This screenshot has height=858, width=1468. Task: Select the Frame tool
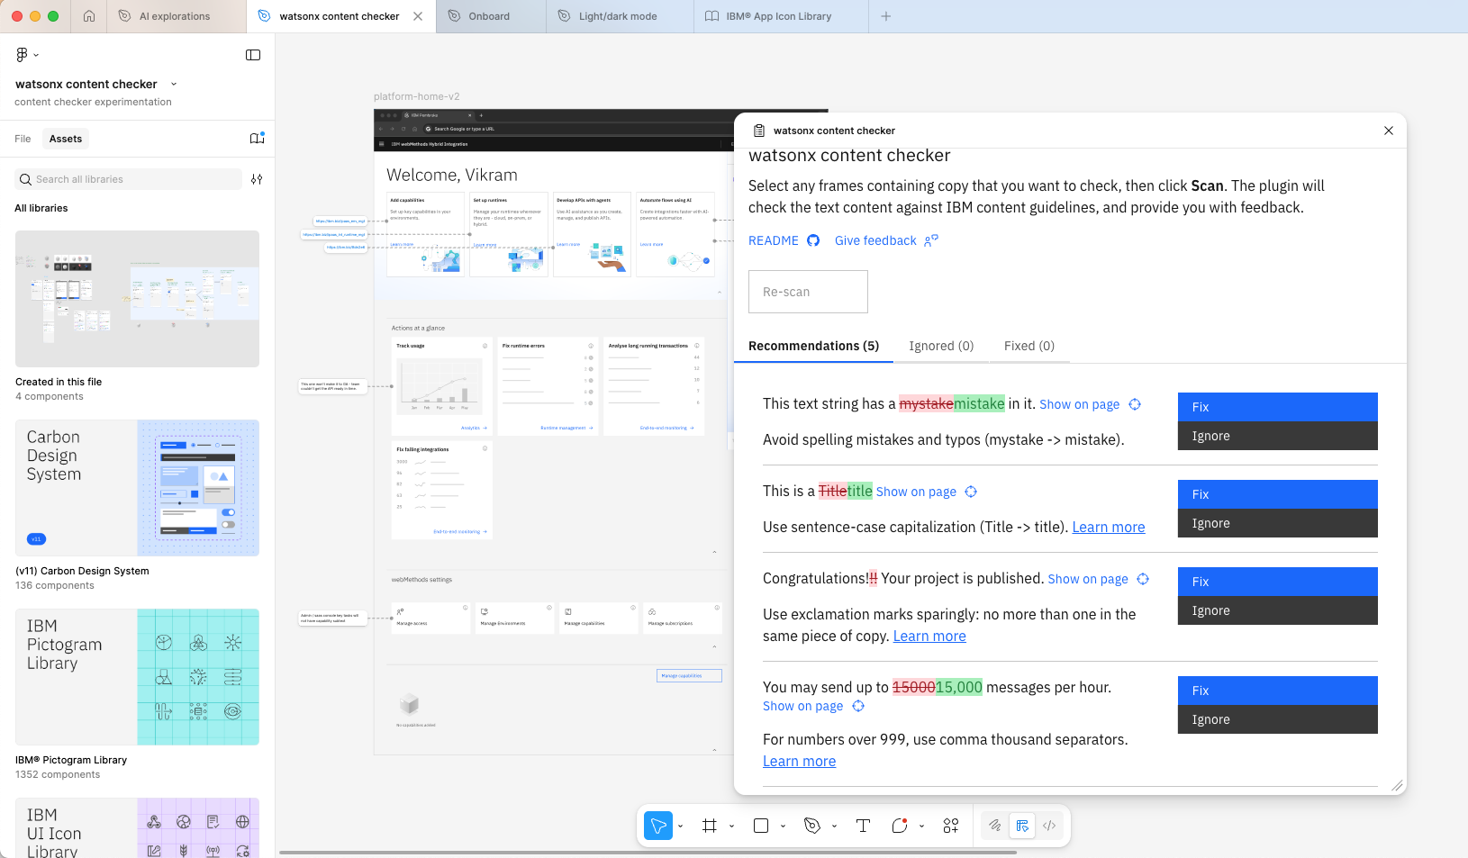[x=710, y=826]
